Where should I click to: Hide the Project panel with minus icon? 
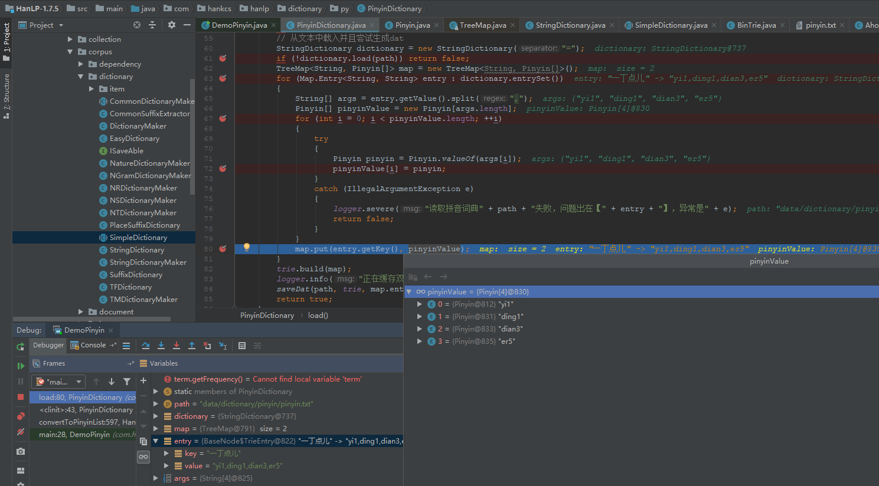click(x=187, y=25)
